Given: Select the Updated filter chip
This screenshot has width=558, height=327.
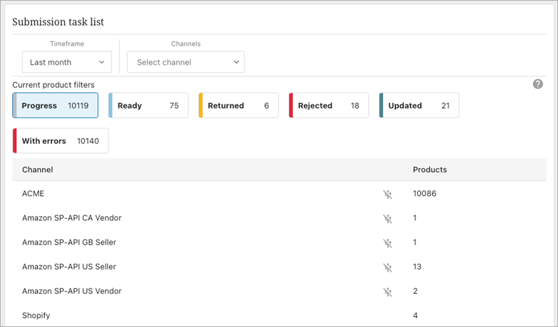Looking at the screenshot, I should click(419, 106).
